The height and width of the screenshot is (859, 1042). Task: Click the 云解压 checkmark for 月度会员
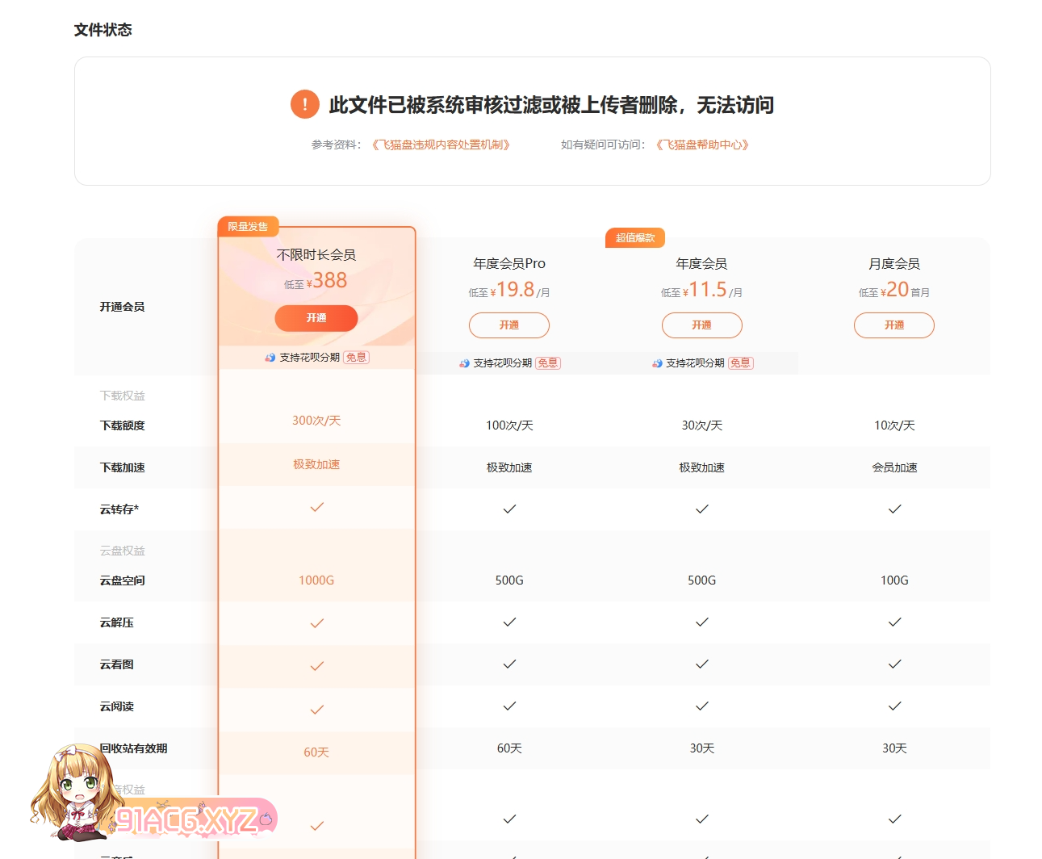point(894,622)
